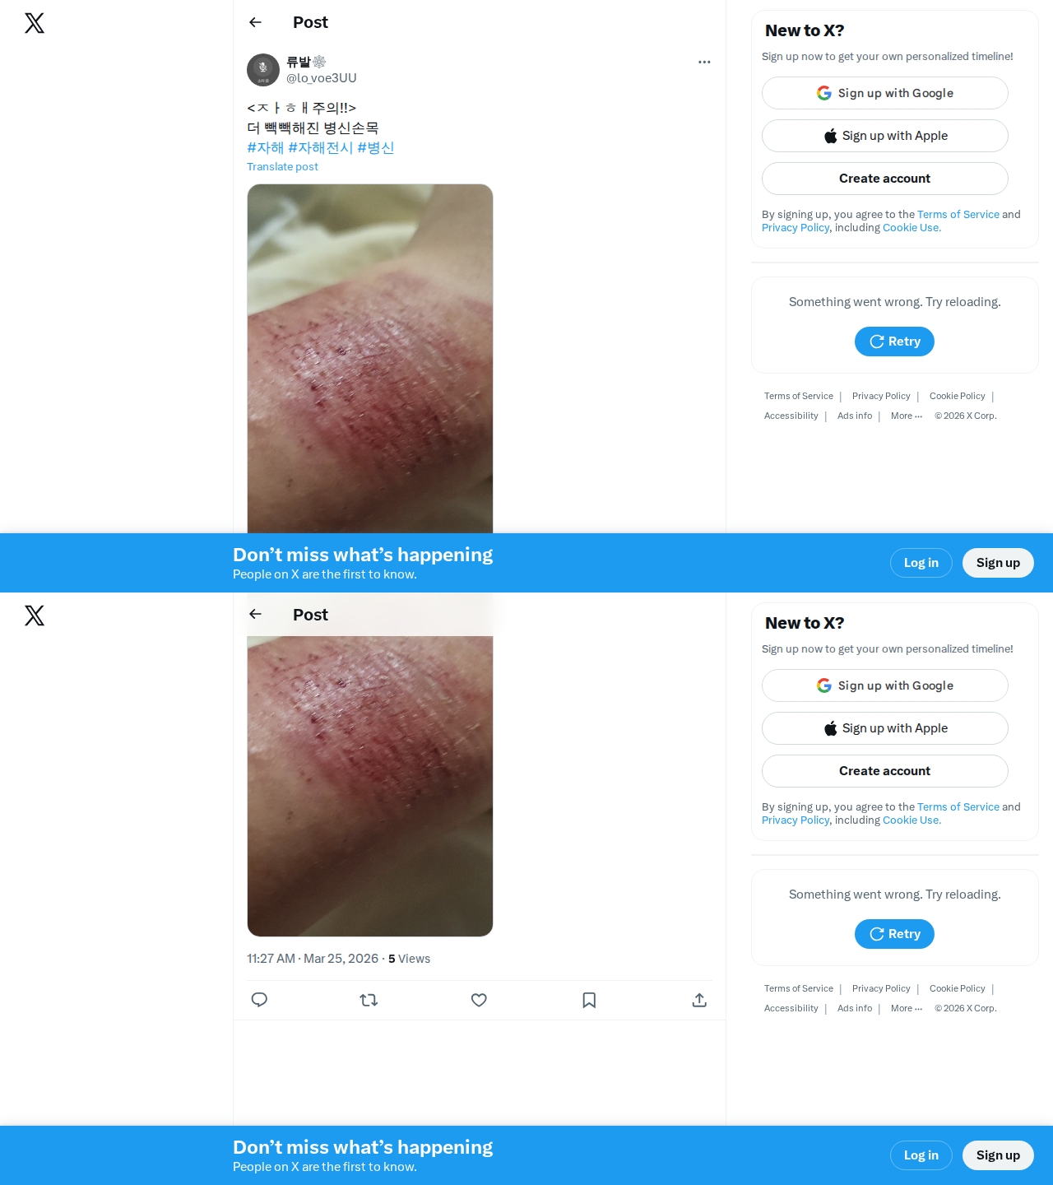
Task: Click the reply speech bubble icon
Action: click(259, 1000)
